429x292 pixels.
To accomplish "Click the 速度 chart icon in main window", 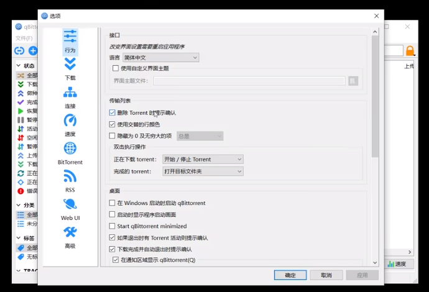I will pyautogui.click(x=391, y=264).
